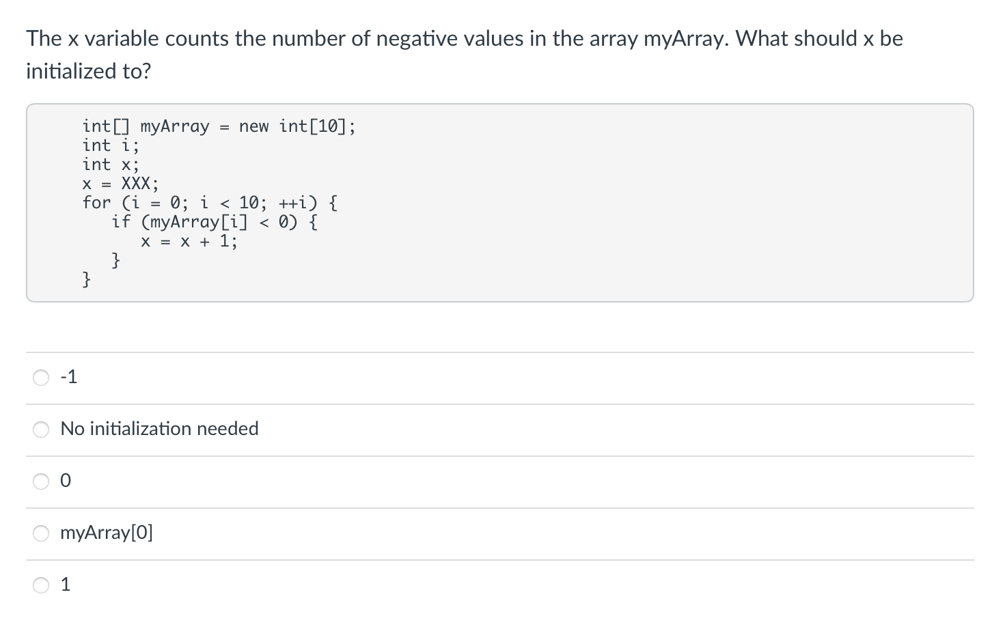Click the for loop line of code
Screen dimensions: 992x629
[x=208, y=202]
